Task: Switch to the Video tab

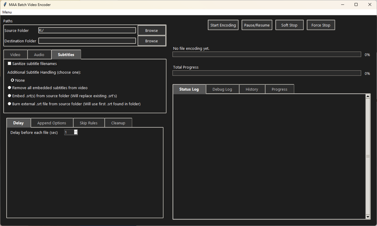Action: (15, 55)
